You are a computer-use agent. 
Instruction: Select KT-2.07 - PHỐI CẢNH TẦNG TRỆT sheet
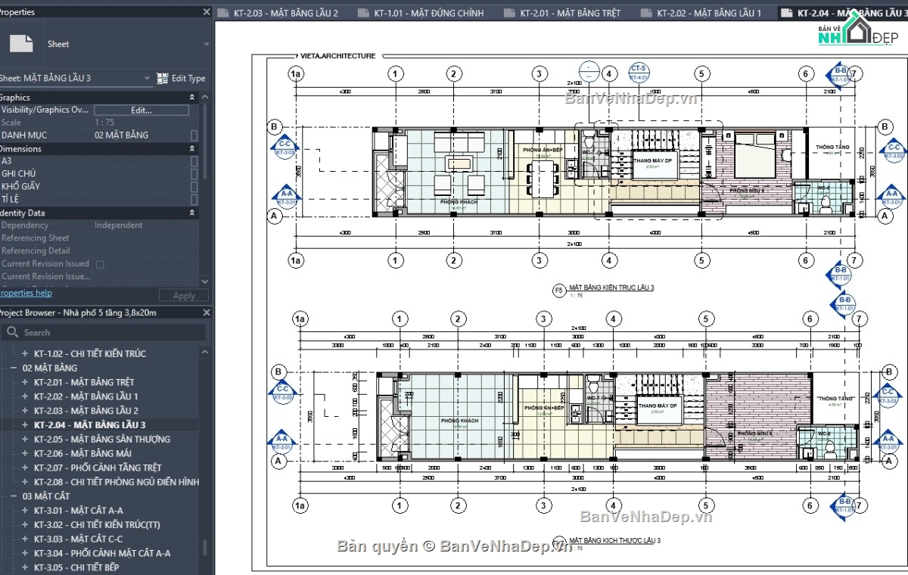click(98, 468)
